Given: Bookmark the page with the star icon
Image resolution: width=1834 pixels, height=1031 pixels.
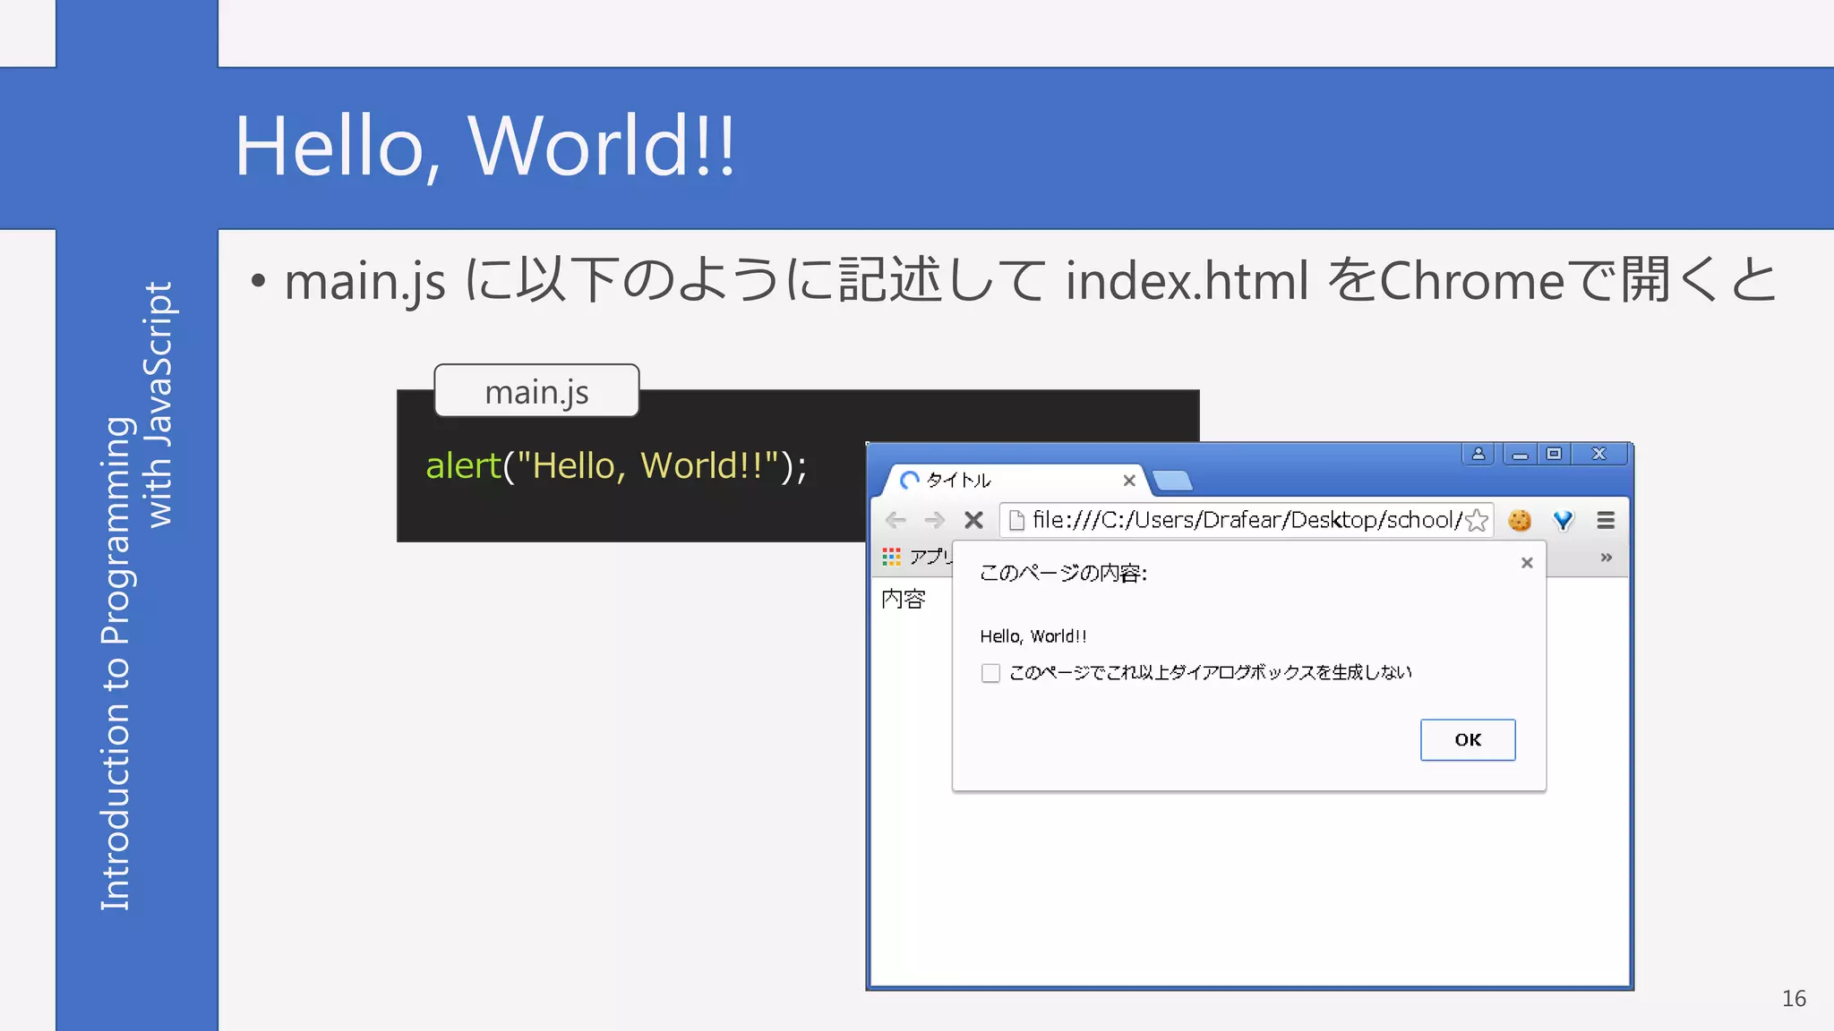Looking at the screenshot, I should tap(1477, 520).
